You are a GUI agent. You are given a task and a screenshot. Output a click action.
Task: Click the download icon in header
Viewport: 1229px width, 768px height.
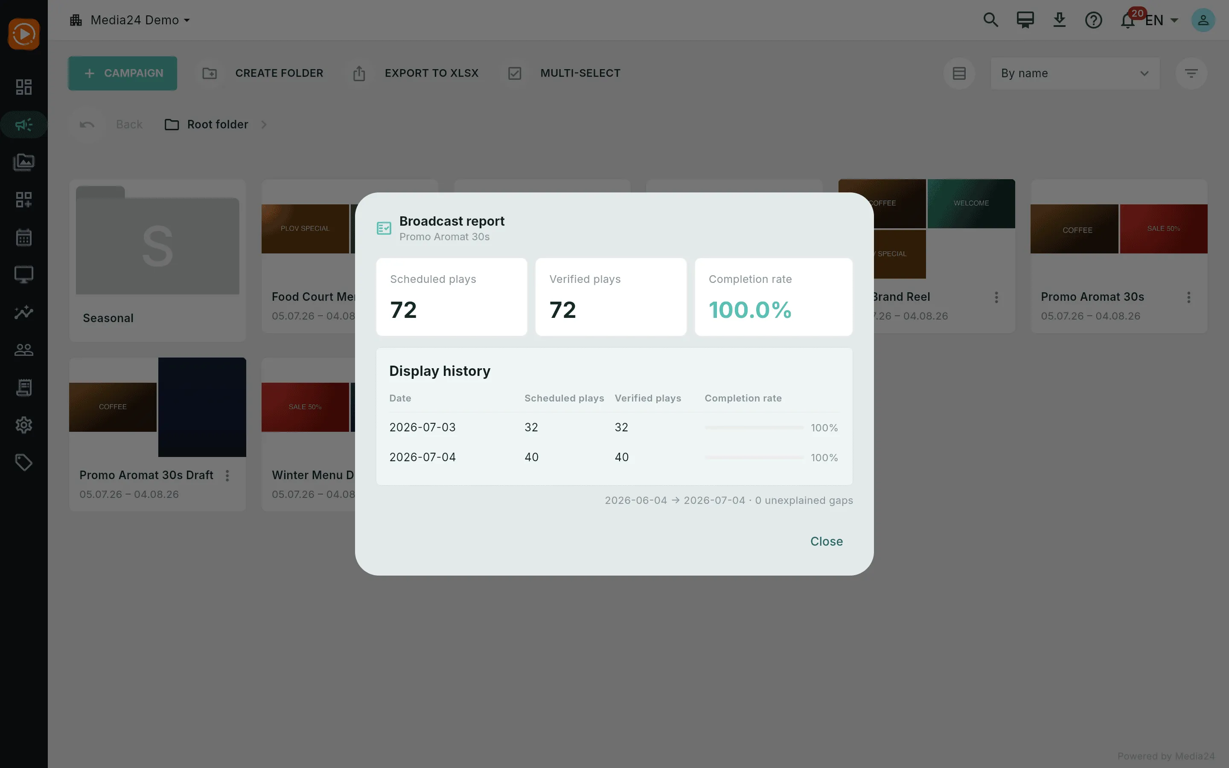[1059, 20]
